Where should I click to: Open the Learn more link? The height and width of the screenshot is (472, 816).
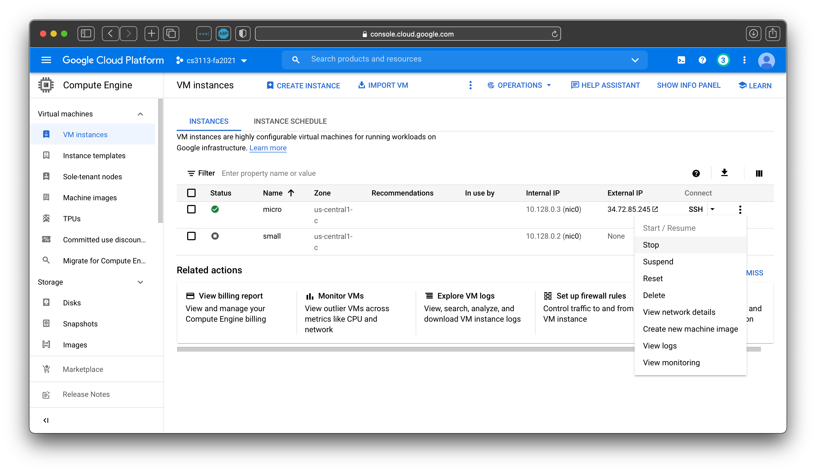pyautogui.click(x=268, y=148)
